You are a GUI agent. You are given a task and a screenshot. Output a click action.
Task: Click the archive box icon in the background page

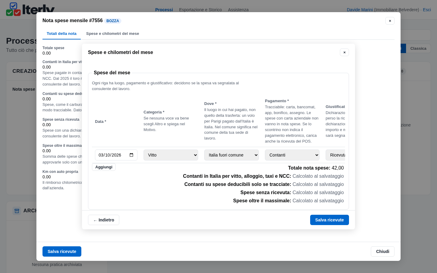(x=17, y=211)
